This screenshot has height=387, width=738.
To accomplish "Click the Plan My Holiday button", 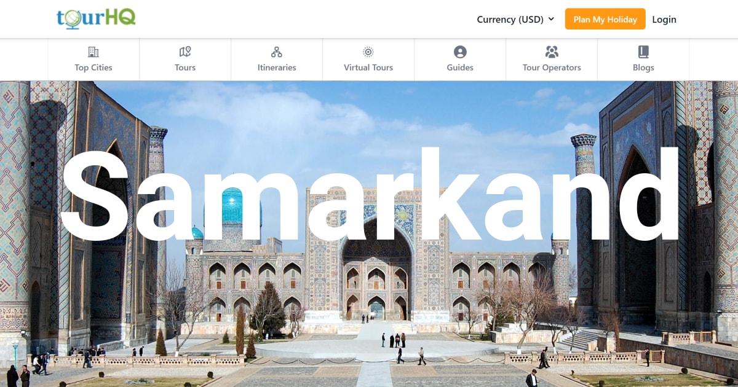I will click(x=605, y=19).
